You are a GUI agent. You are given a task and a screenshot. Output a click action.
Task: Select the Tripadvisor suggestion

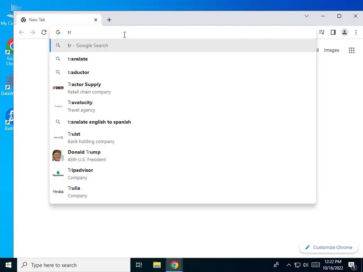(x=183, y=174)
